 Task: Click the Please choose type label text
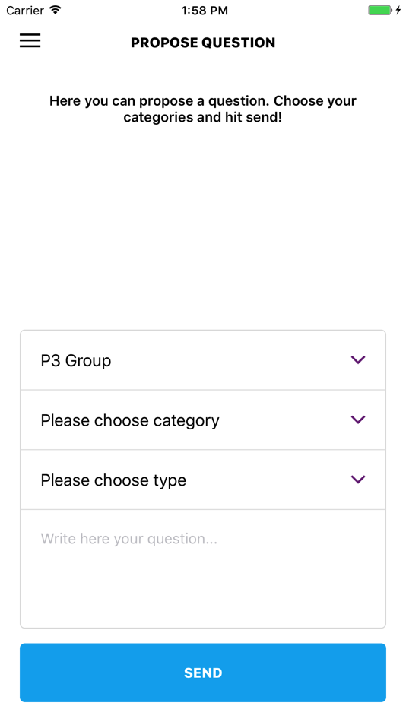pyautogui.click(x=113, y=481)
